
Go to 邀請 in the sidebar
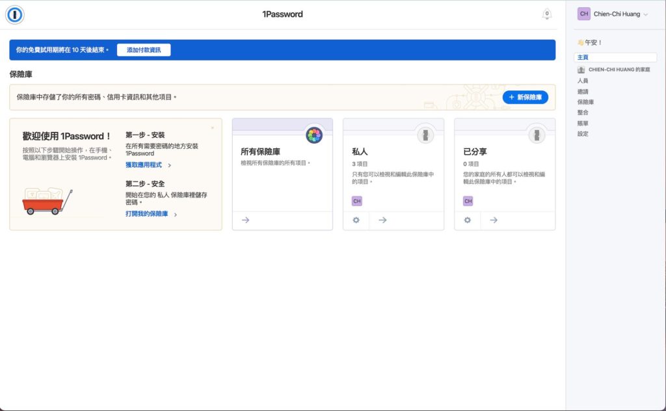pyautogui.click(x=583, y=91)
